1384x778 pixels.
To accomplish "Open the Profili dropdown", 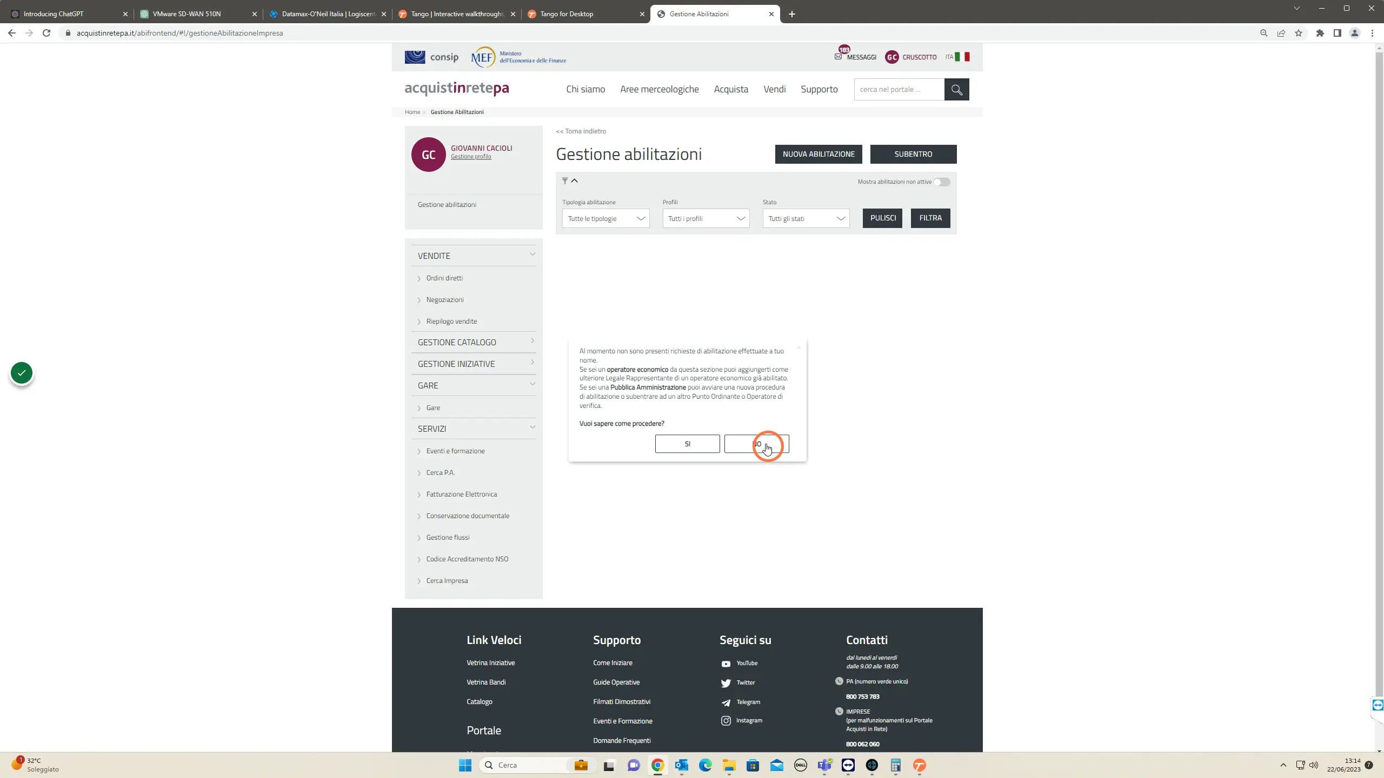I will click(706, 218).
